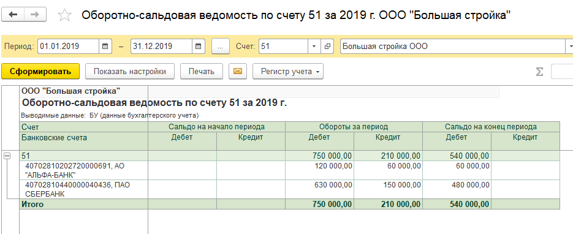Collapse account 51 group with minus box
The image size is (573, 234).
pyautogui.click(x=7, y=156)
